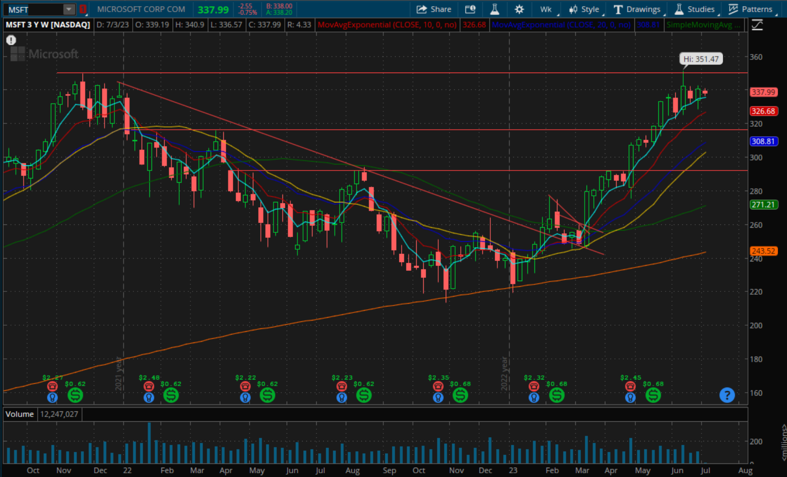Click the red link color icon by symbol box
The height and width of the screenshot is (477, 787).
click(x=83, y=9)
